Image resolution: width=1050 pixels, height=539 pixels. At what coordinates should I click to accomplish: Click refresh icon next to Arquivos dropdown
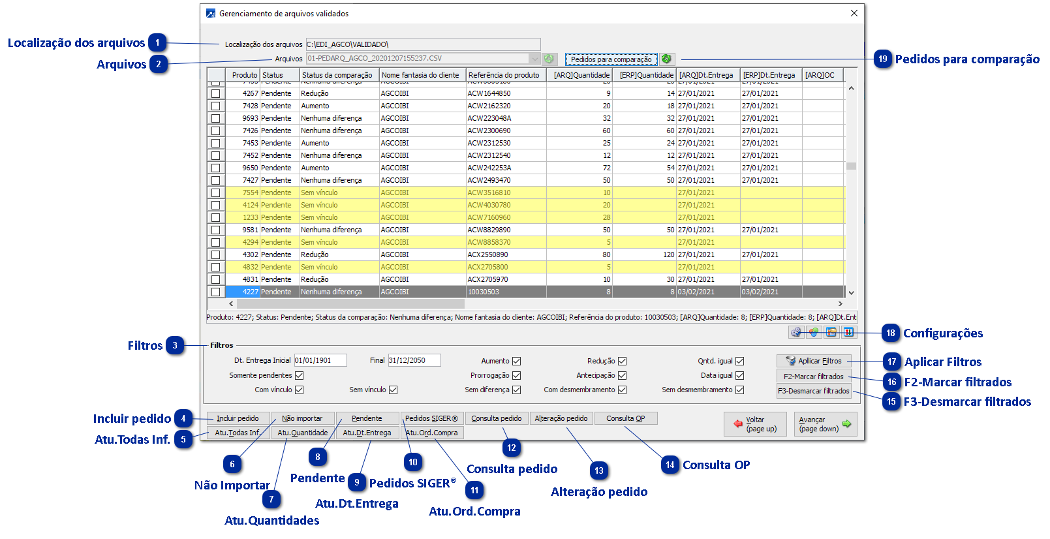pos(549,59)
